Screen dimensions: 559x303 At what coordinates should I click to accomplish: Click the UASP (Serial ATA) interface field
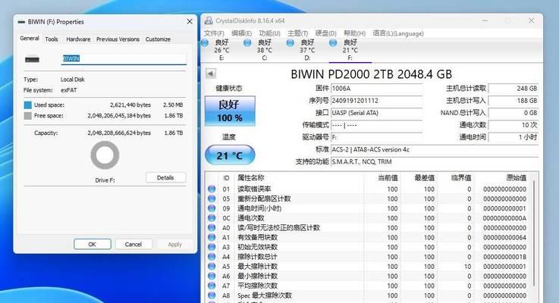376,113
